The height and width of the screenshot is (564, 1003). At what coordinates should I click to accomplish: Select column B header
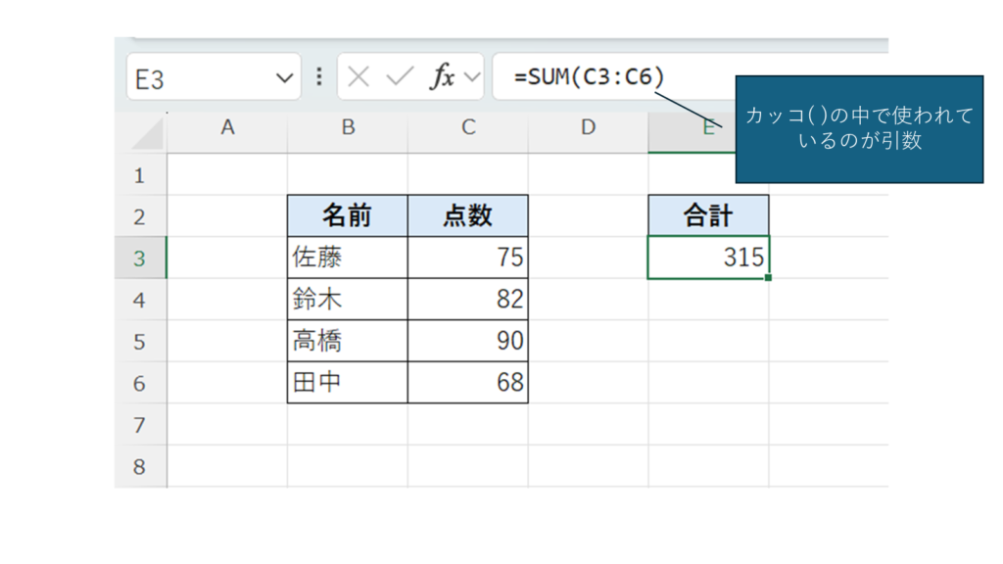[348, 127]
